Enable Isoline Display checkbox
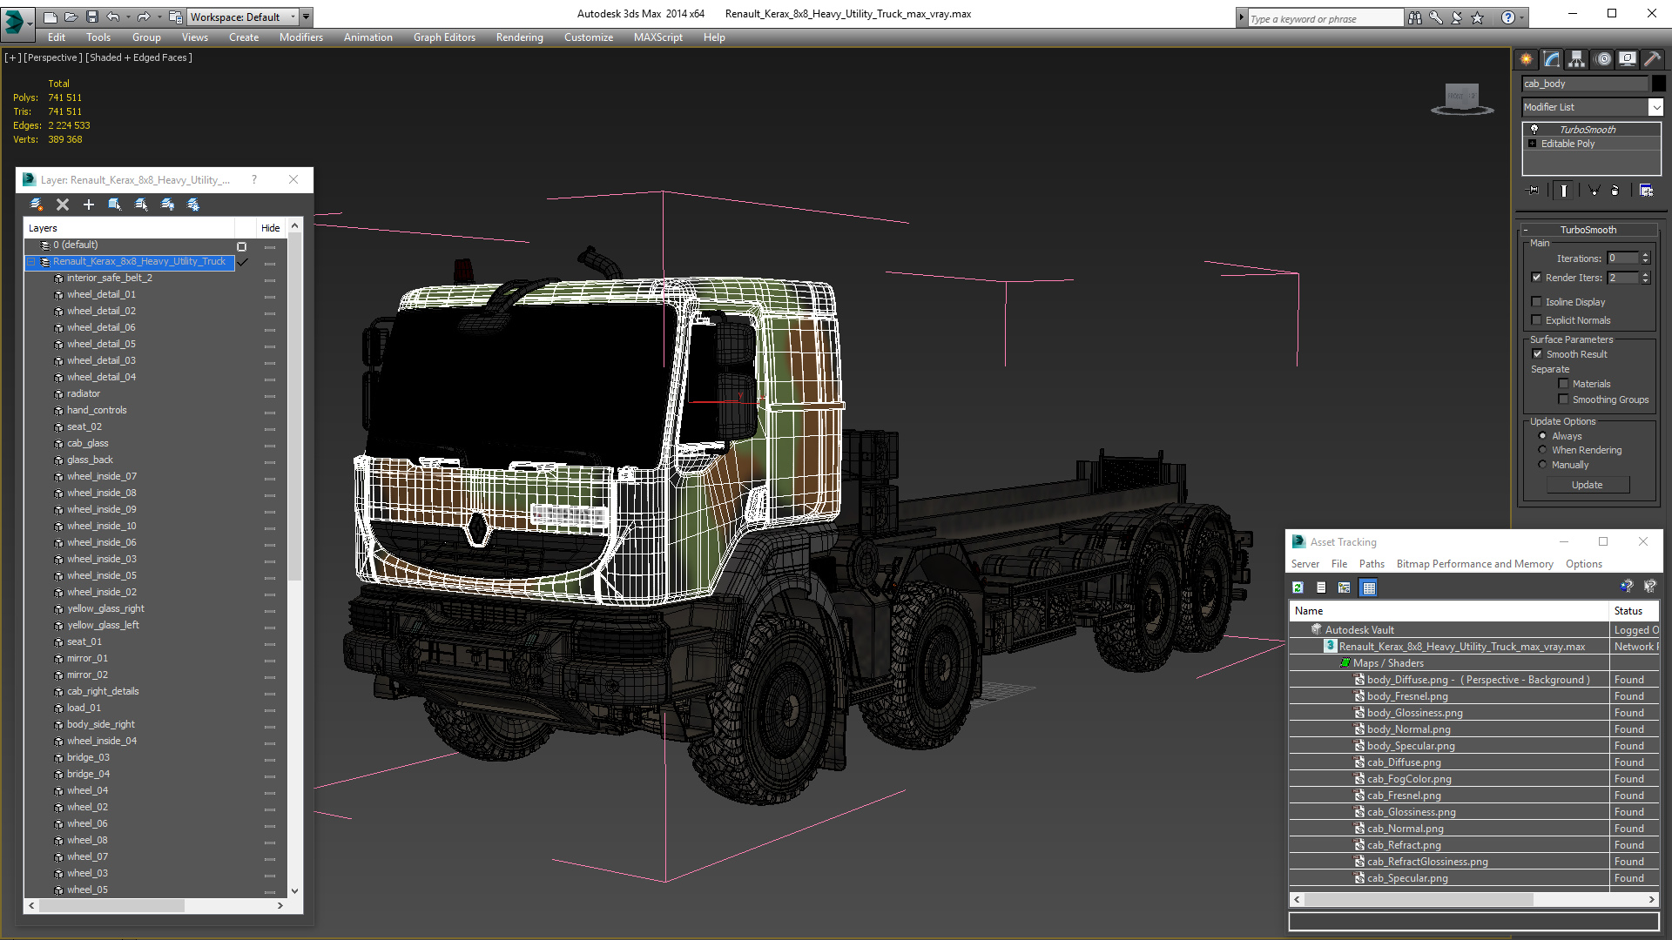Image resolution: width=1672 pixels, height=940 pixels. (x=1537, y=302)
